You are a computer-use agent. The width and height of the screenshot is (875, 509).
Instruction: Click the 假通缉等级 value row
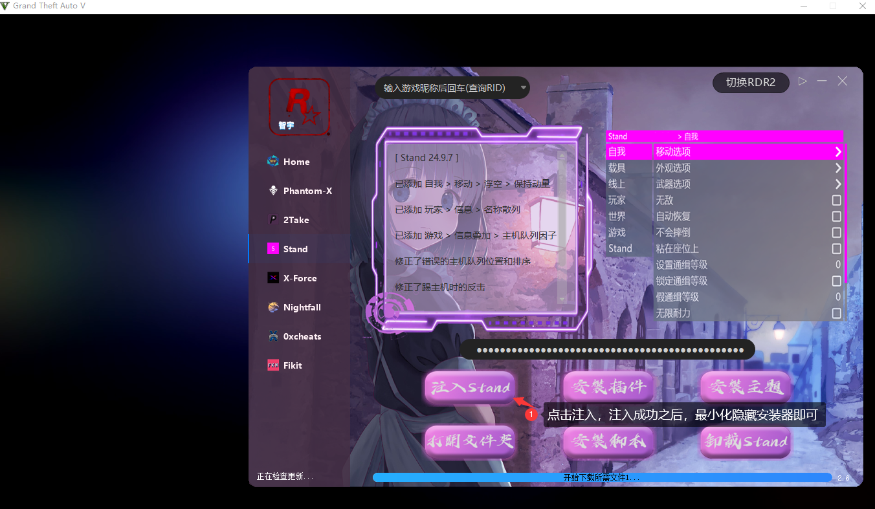[x=749, y=298]
